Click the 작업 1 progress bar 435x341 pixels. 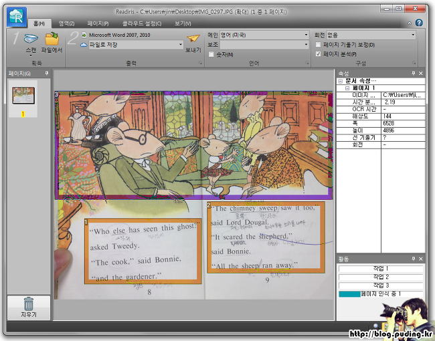click(381, 268)
